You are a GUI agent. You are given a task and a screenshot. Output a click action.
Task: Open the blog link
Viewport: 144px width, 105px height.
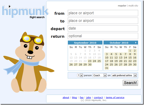74,97
